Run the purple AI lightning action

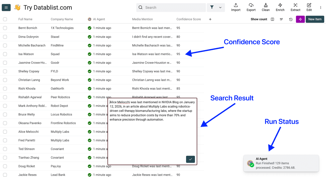[x=300, y=19]
